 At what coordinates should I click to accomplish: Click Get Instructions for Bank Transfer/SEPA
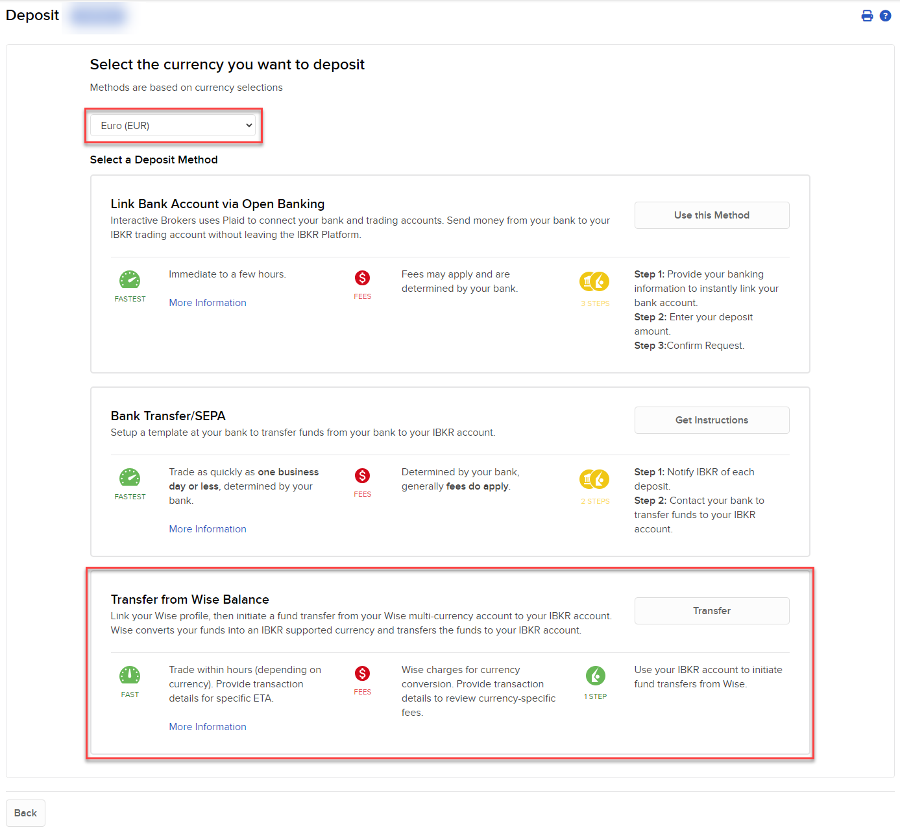pyautogui.click(x=711, y=420)
